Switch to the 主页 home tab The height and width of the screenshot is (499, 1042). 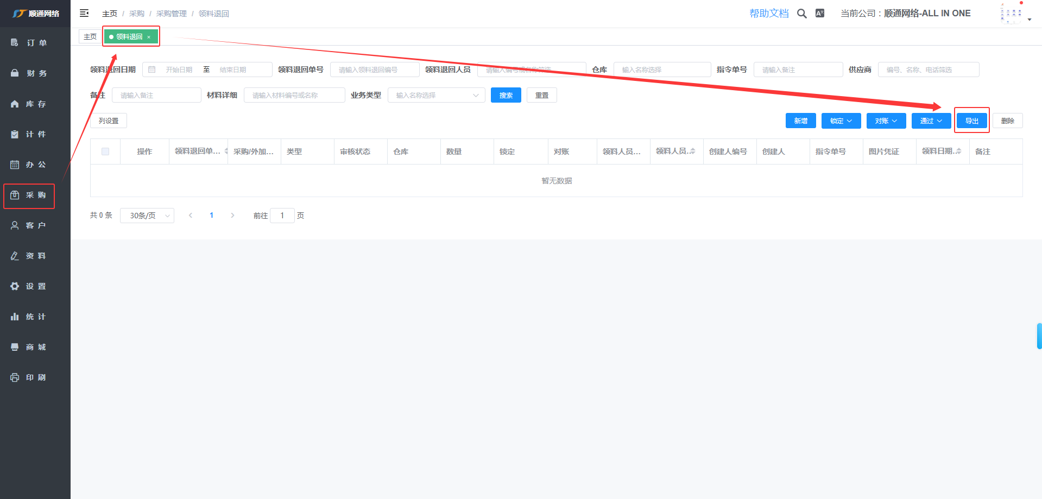(x=90, y=36)
